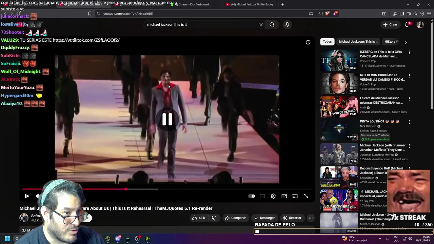434x244 pixels.
Task: Dislike the video with thumbs-down
Action: tap(214, 218)
